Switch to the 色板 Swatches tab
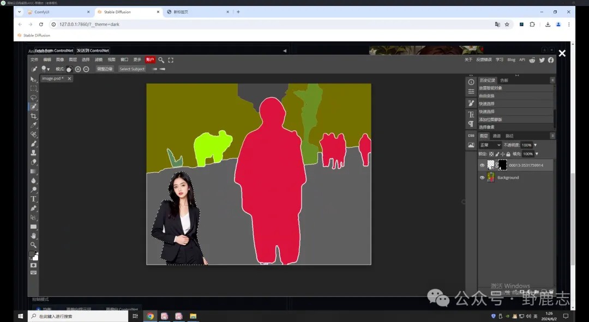Screen dimensions: 589x322 [504, 80]
